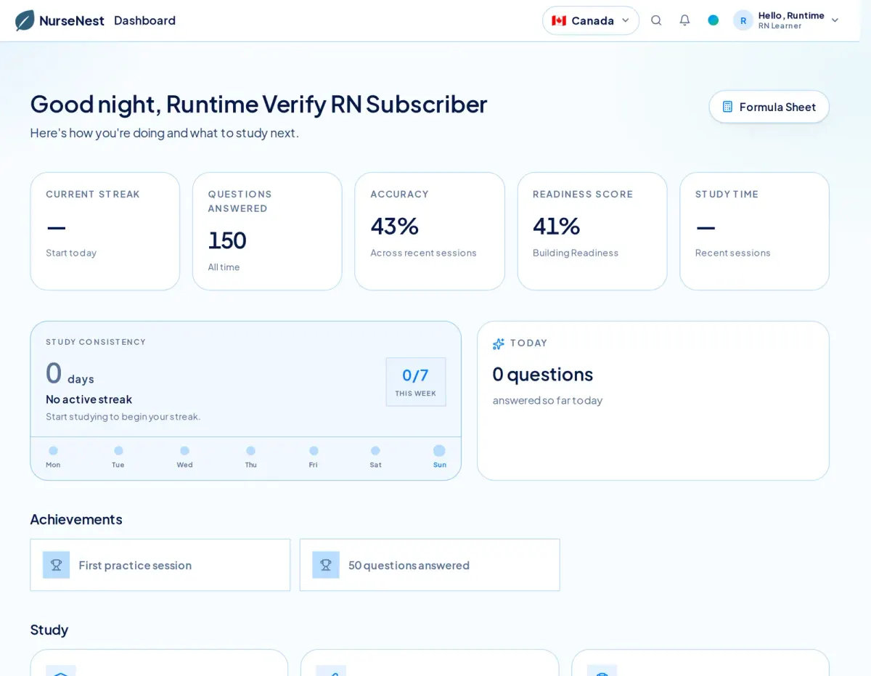The height and width of the screenshot is (676, 871).
Task: Click trophy icon for 50 questions answered
Action: point(326,565)
